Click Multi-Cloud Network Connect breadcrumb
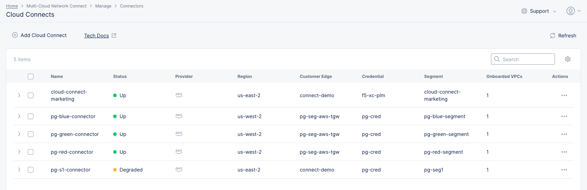Image resolution: width=587 pixels, height=190 pixels. pyautogui.click(x=57, y=6)
